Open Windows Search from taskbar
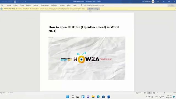 tap(73, 97)
